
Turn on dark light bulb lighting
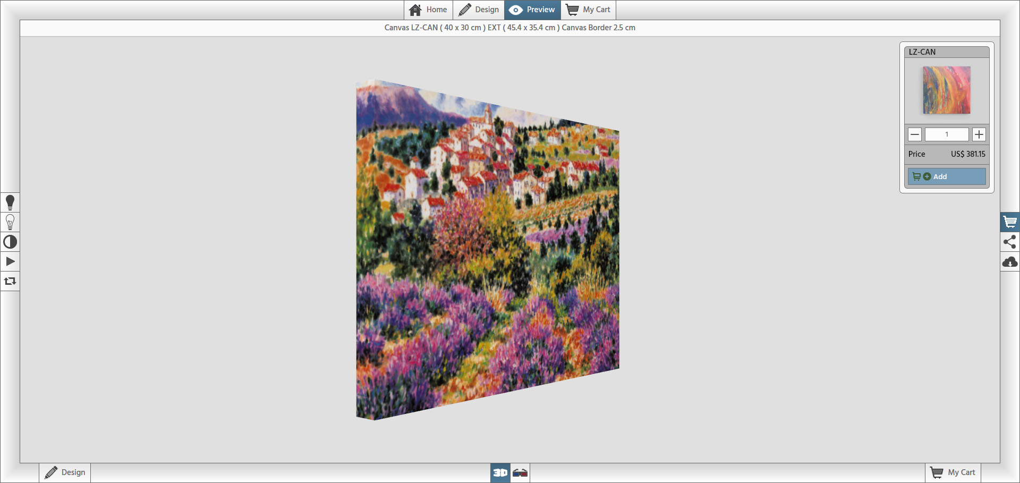click(x=10, y=202)
